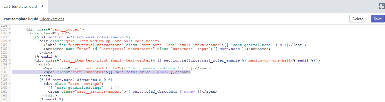
Task: Collapse the code fold at line 139
Action: click(x=10, y=83)
